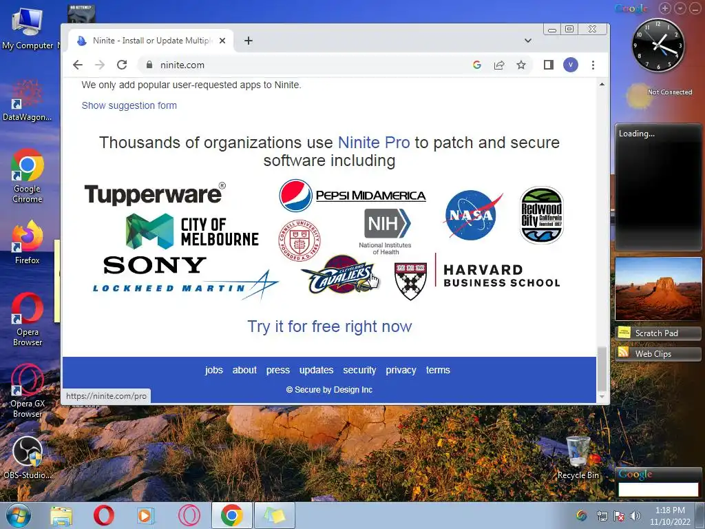Click the Cornell University seal
705x529 pixels.
click(x=299, y=240)
